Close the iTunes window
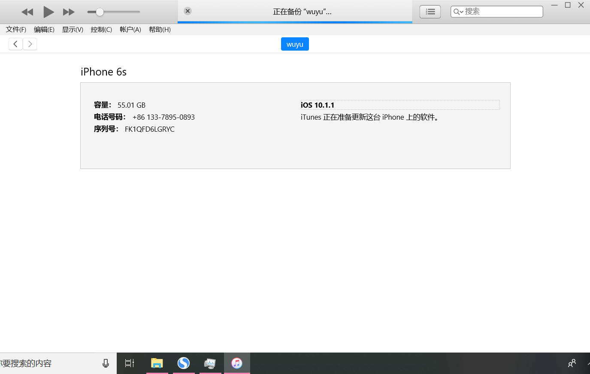Image resolution: width=590 pixels, height=374 pixels. click(581, 5)
